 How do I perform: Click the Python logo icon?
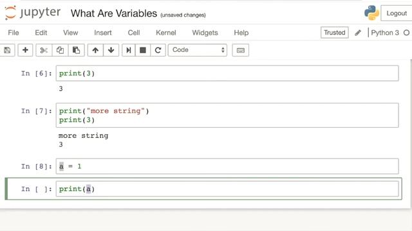pyautogui.click(x=371, y=13)
